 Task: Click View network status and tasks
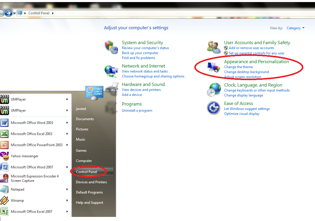click(145, 71)
